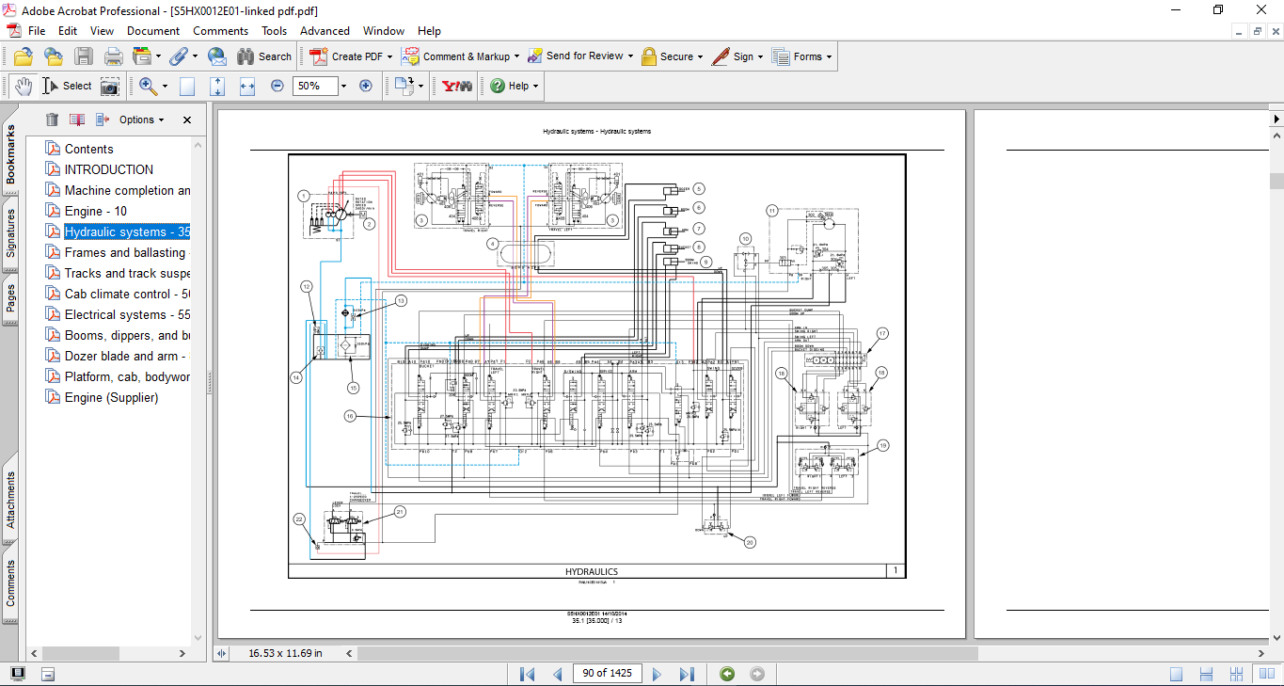Delete the bookmark with the trash icon
Image resolution: width=1284 pixels, height=686 pixels.
[52, 120]
